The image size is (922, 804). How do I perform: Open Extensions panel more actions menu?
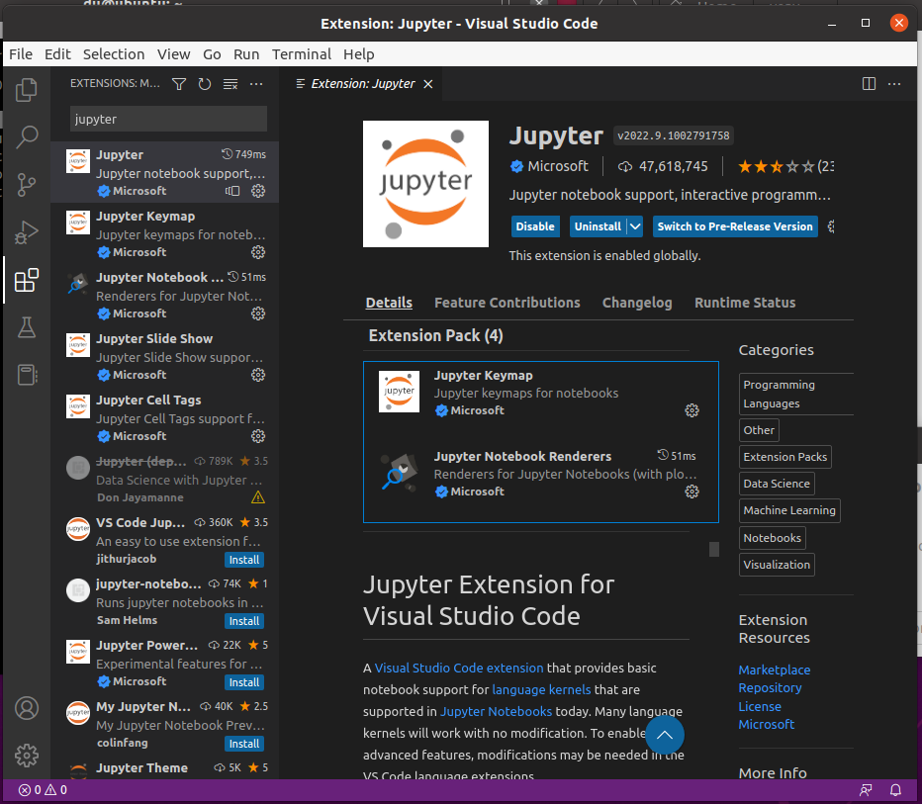256,84
